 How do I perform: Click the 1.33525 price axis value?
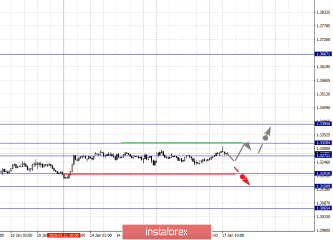point(323,135)
